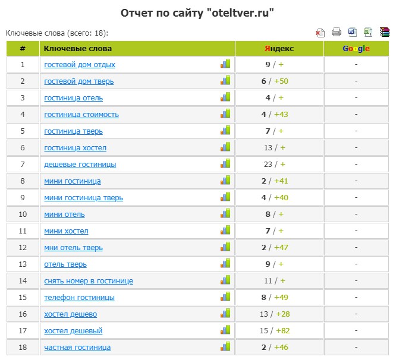The height and width of the screenshot is (363, 396).
Task: Open chart icon for 'хостел дешевый'
Action: pyautogui.click(x=225, y=330)
